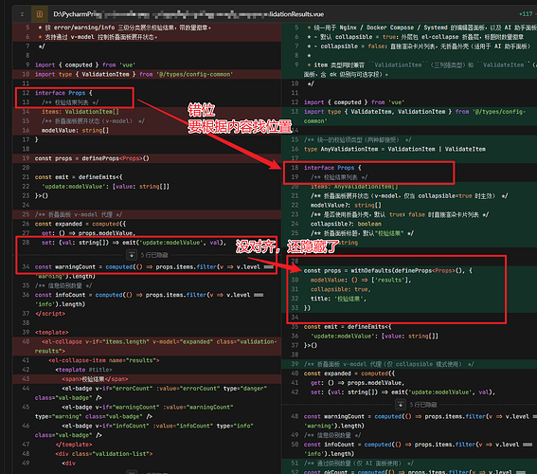Screen dimensions: 537x474
Task: Click left line 41 '<el-collapse-item name="results">'
Action: click(104, 360)
